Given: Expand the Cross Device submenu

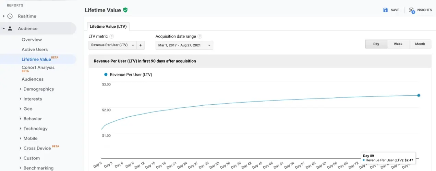Looking at the screenshot, I should (21, 148).
